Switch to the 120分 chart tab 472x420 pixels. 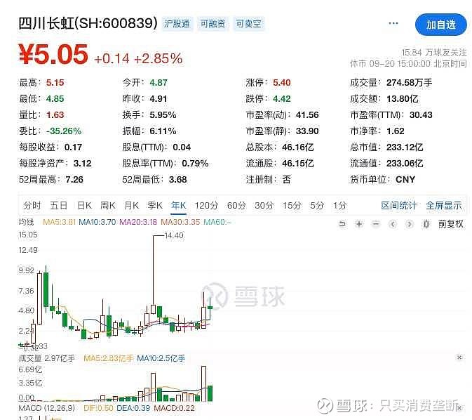tap(206, 206)
